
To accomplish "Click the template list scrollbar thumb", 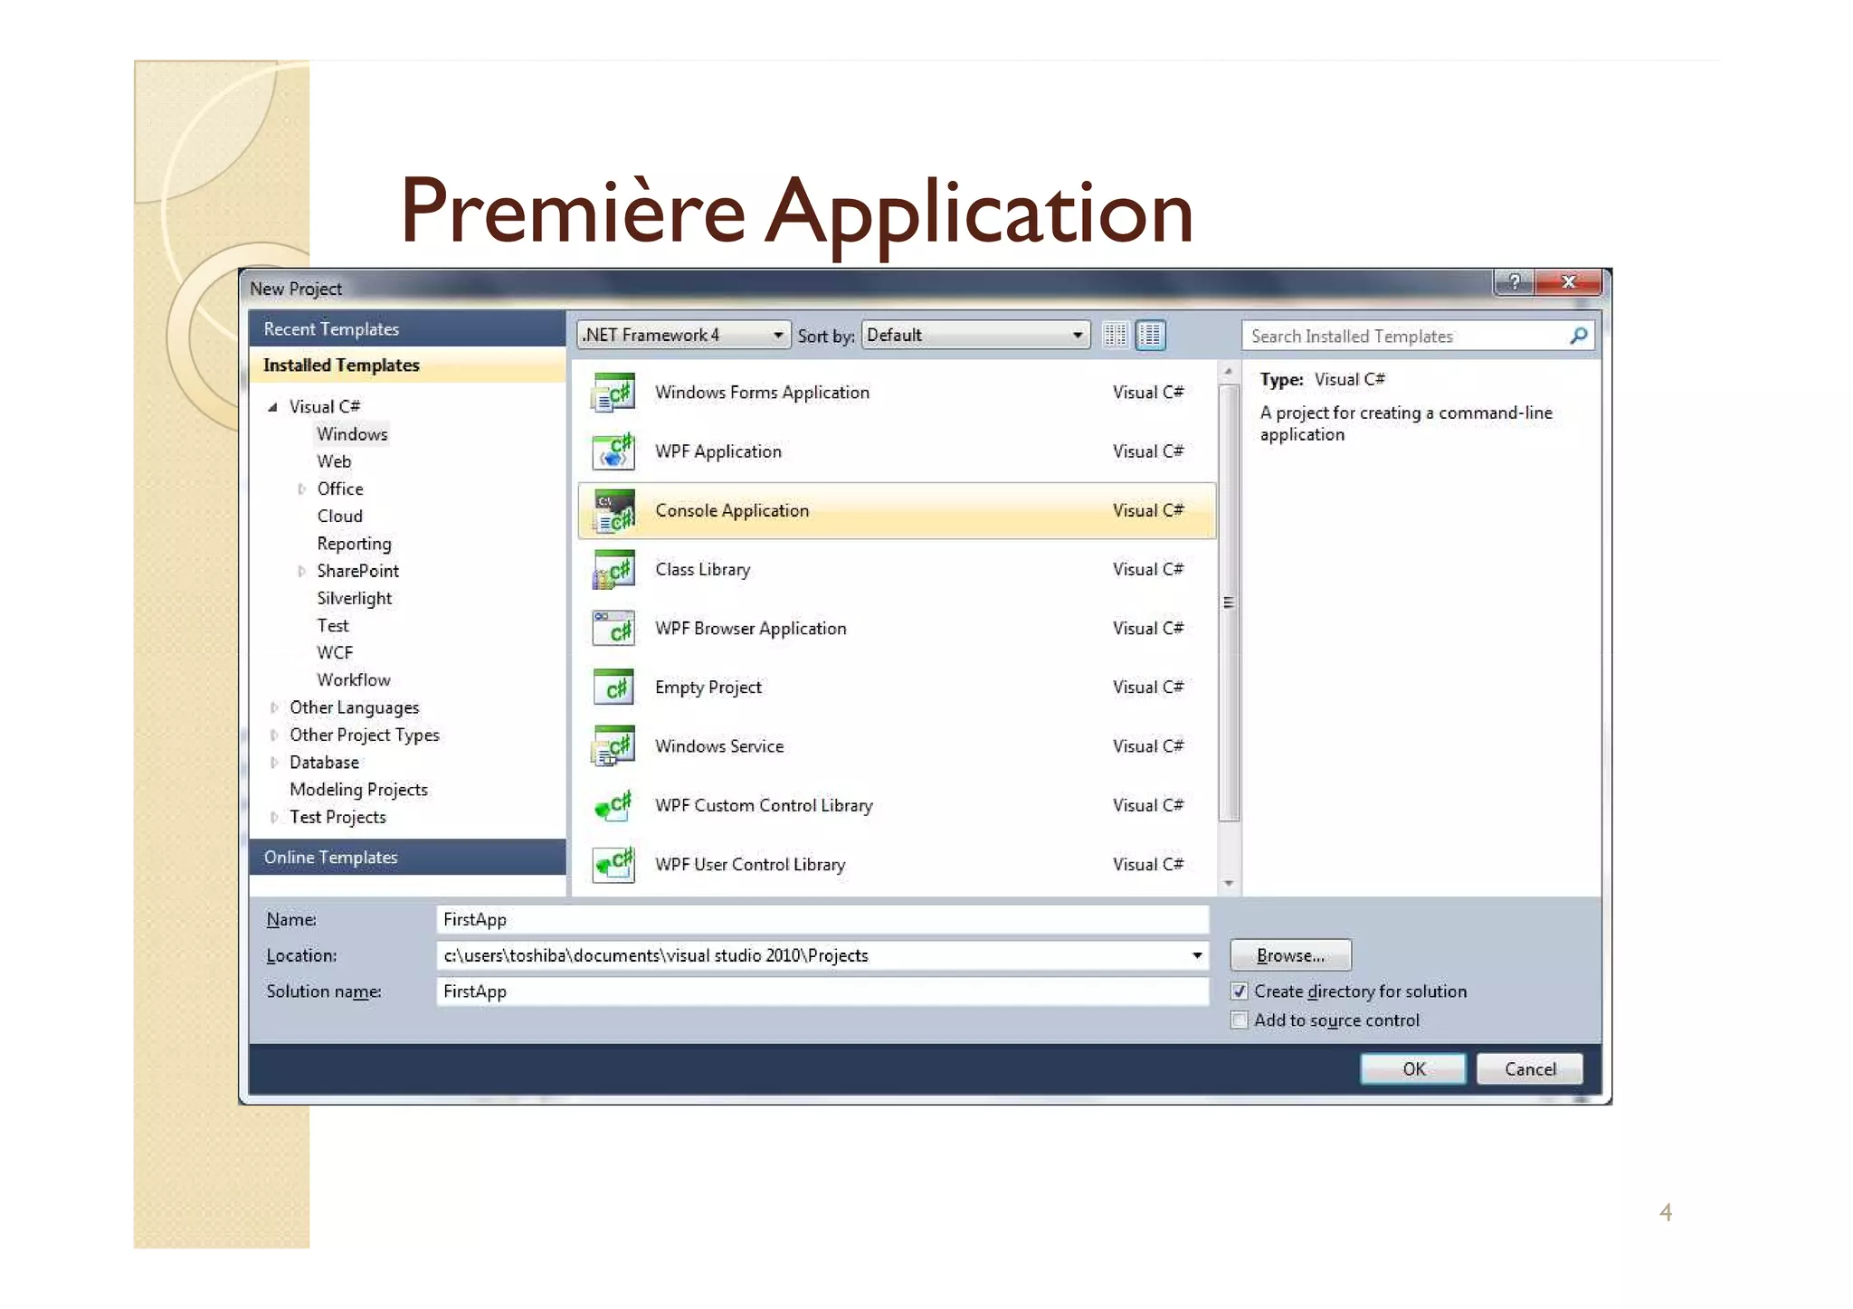I will pyautogui.click(x=1228, y=603).
